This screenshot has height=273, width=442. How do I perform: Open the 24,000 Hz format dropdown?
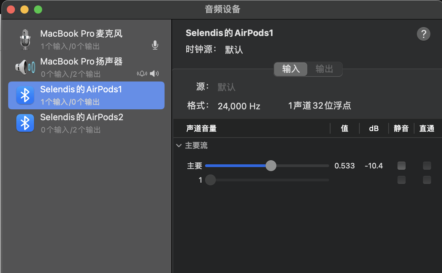(x=239, y=106)
